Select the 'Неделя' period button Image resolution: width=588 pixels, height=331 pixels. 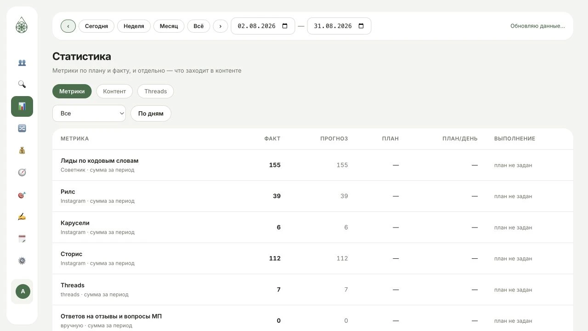[134, 26]
